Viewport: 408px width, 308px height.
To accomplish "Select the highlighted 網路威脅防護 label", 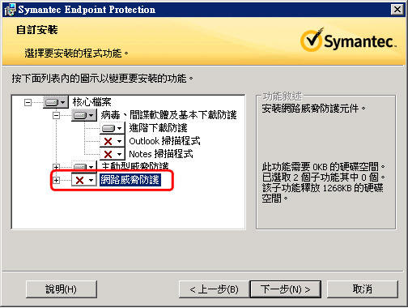I will coord(130,180).
